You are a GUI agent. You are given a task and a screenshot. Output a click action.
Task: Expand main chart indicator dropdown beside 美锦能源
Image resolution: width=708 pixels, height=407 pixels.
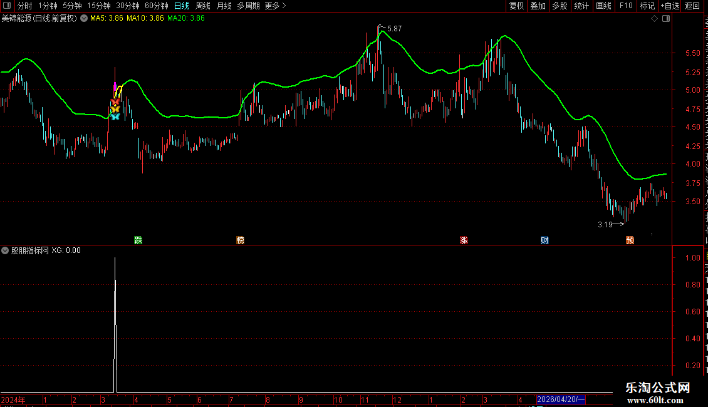click(84, 18)
